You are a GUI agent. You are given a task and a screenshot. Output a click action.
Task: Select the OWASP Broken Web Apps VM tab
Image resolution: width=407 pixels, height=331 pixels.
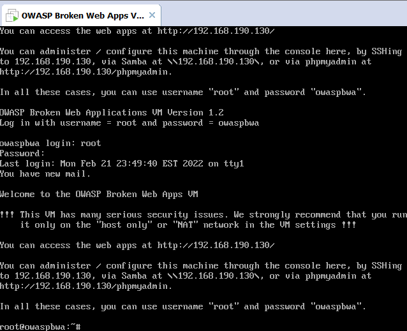(x=81, y=15)
